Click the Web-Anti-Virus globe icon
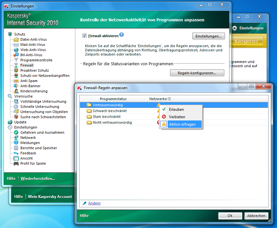This screenshot has width=277, height=228. [16, 50]
